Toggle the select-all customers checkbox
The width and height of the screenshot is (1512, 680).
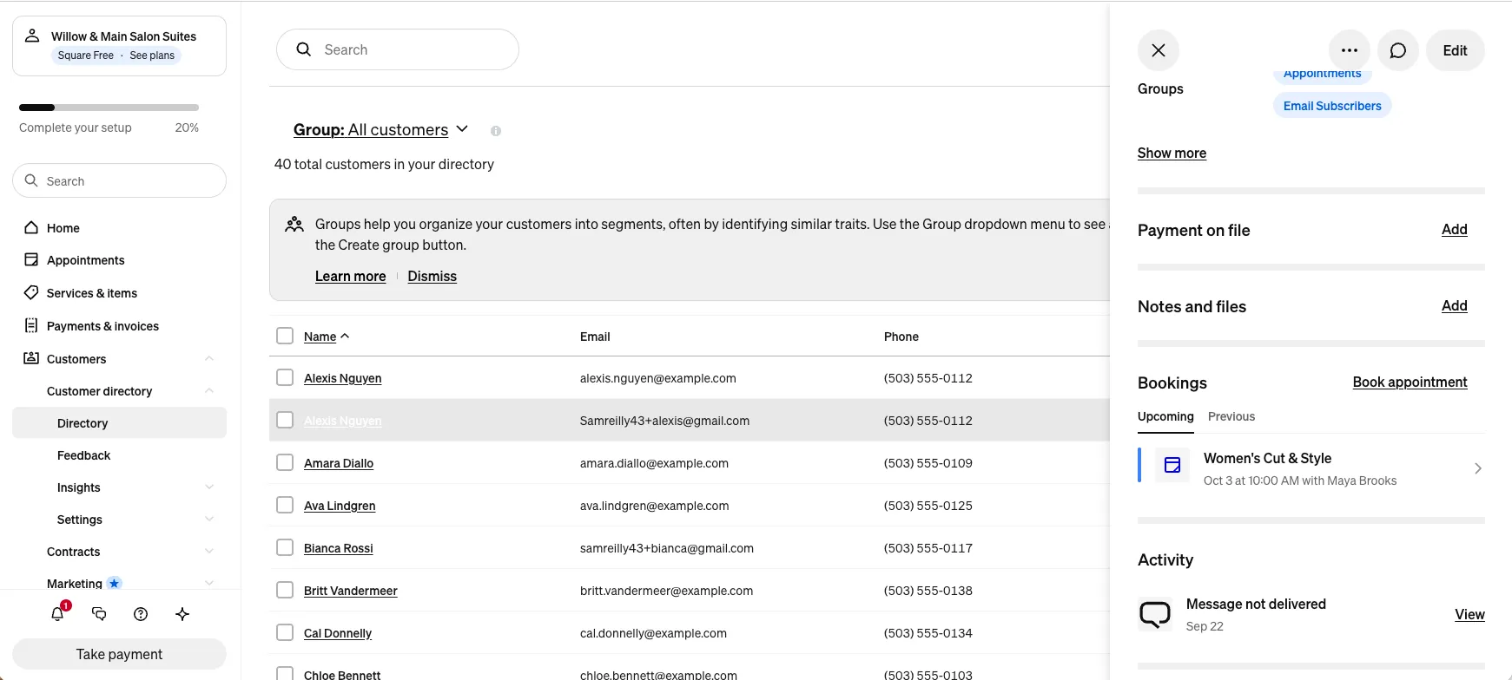(x=285, y=336)
